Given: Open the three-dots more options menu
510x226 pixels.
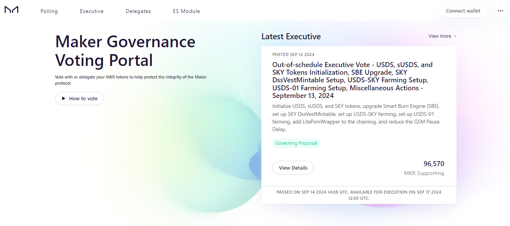Looking at the screenshot, I should [x=500, y=11].
